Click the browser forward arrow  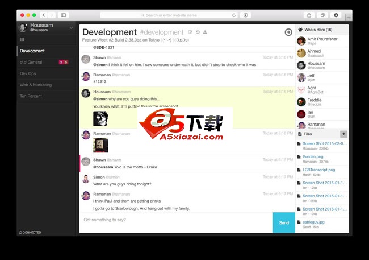point(52,15)
